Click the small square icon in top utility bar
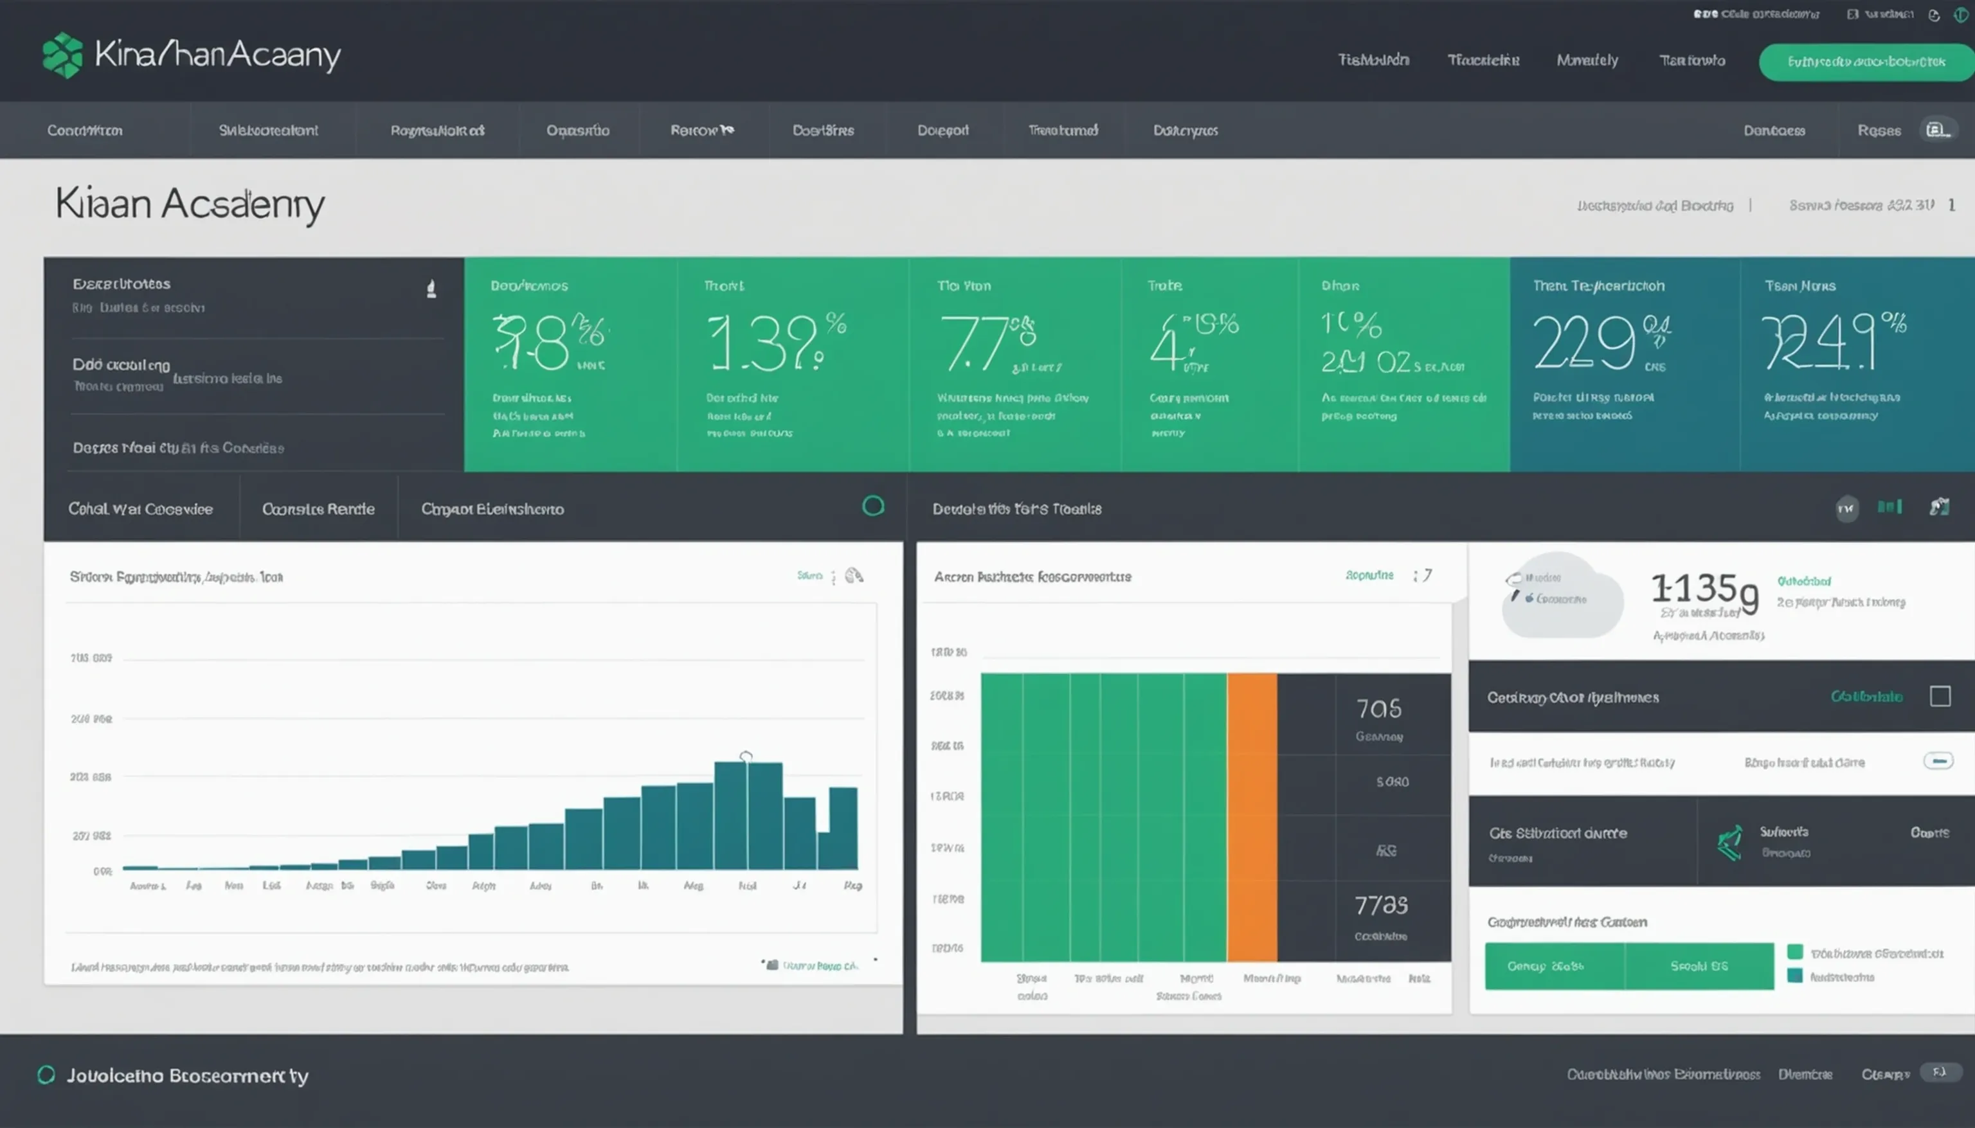The image size is (1975, 1128). tap(1853, 14)
